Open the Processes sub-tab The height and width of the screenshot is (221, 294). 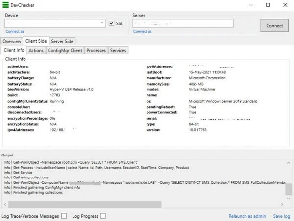(96, 51)
